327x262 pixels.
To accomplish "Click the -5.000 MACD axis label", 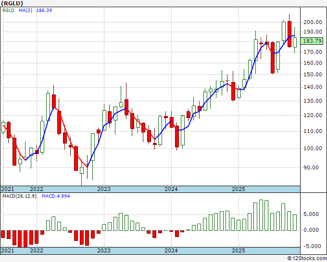I will click(x=313, y=246).
